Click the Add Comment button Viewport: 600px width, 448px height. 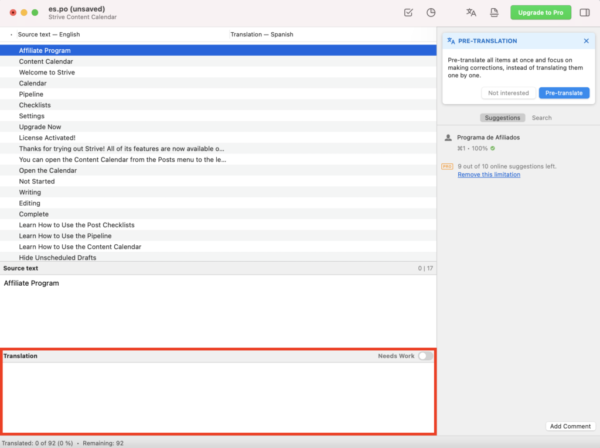tap(570, 426)
